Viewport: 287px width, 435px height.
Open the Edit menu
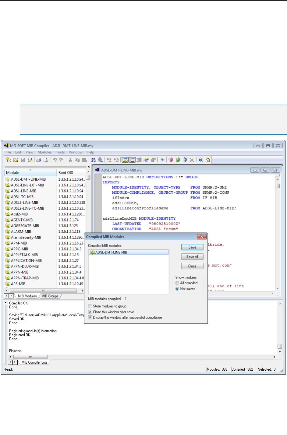tap(18, 152)
